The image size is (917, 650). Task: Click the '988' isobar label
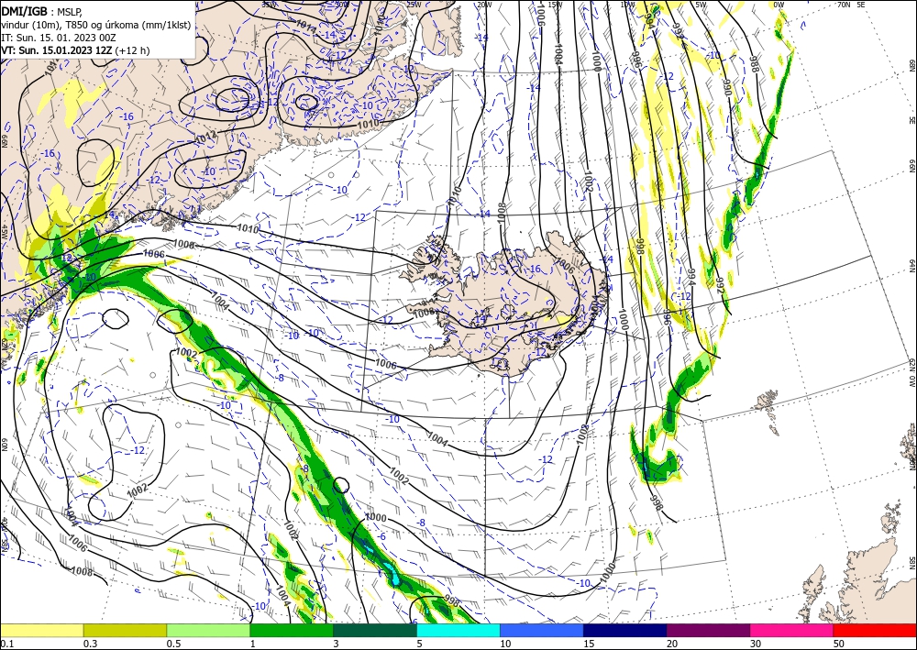tap(754, 64)
